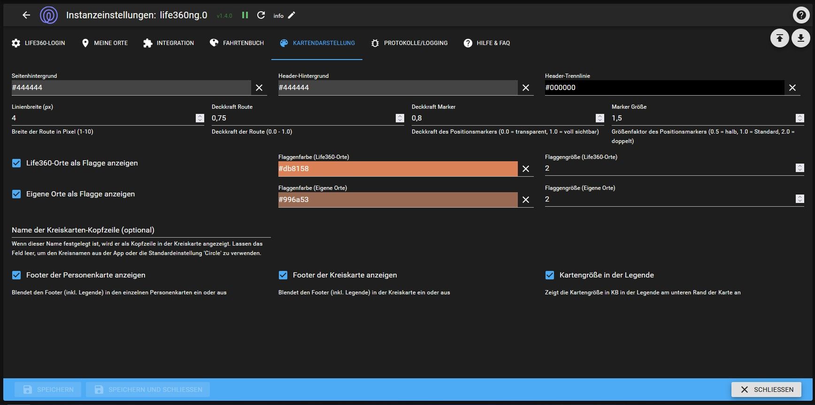
Task: Adjust the Linienbreite (px) stepper
Action: pyautogui.click(x=200, y=118)
